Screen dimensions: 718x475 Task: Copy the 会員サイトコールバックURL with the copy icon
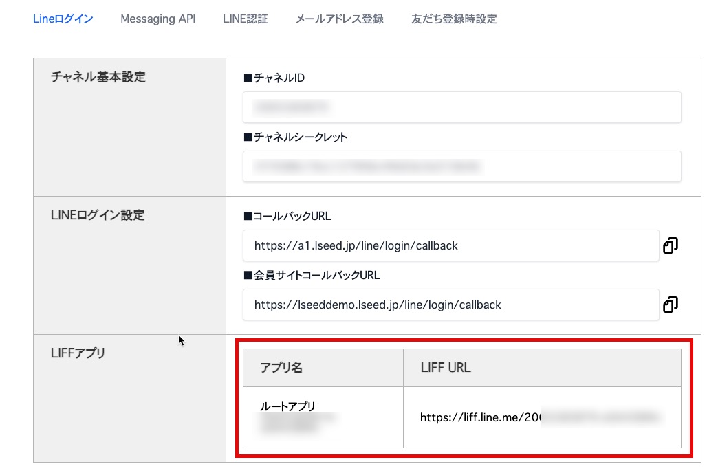[x=670, y=305]
